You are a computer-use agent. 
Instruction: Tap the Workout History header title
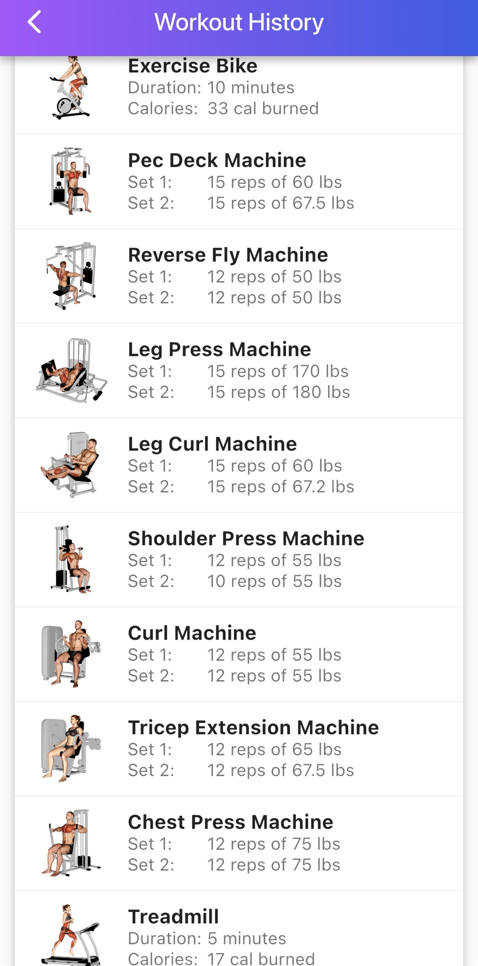pos(239,22)
